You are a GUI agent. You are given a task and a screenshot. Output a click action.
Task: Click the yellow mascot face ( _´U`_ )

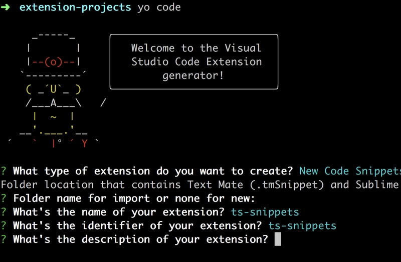click(x=53, y=89)
